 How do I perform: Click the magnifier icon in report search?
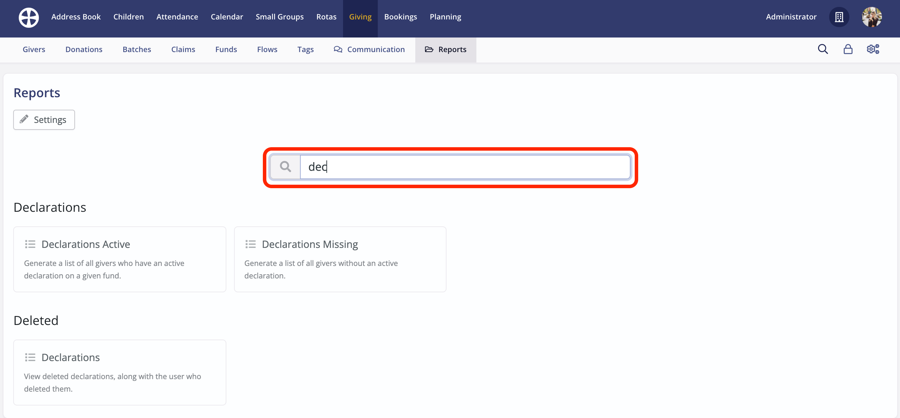tap(285, 167)
